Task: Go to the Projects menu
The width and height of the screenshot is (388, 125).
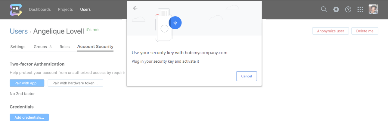Action: 65,9
